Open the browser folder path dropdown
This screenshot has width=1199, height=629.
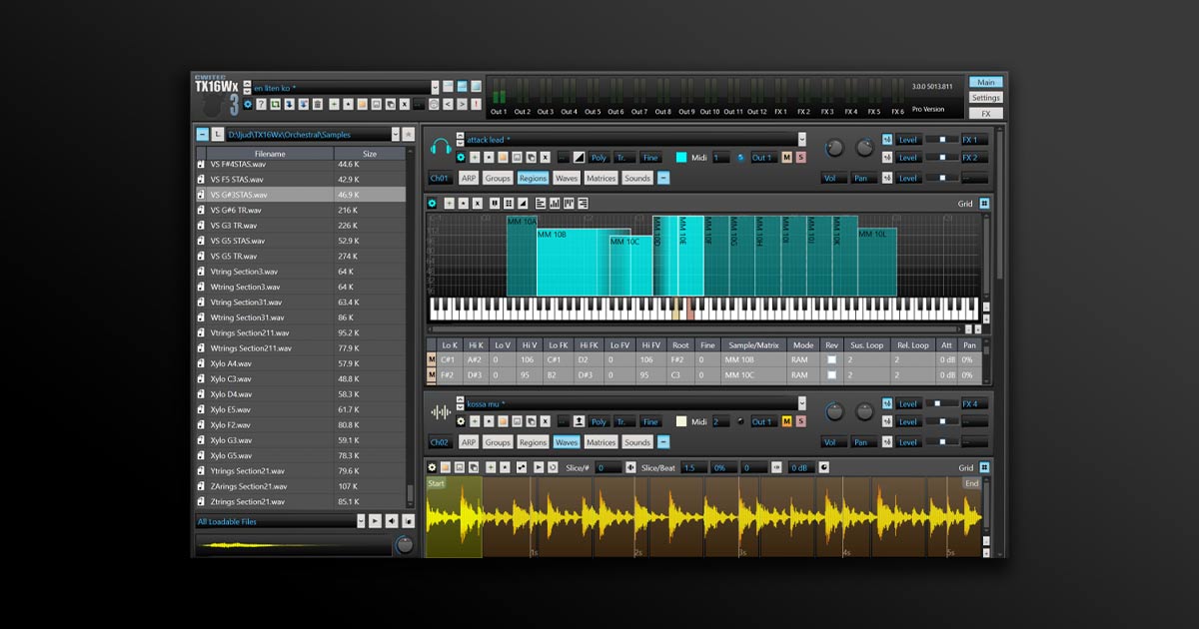pyautogui.click(x=395, y=134)
